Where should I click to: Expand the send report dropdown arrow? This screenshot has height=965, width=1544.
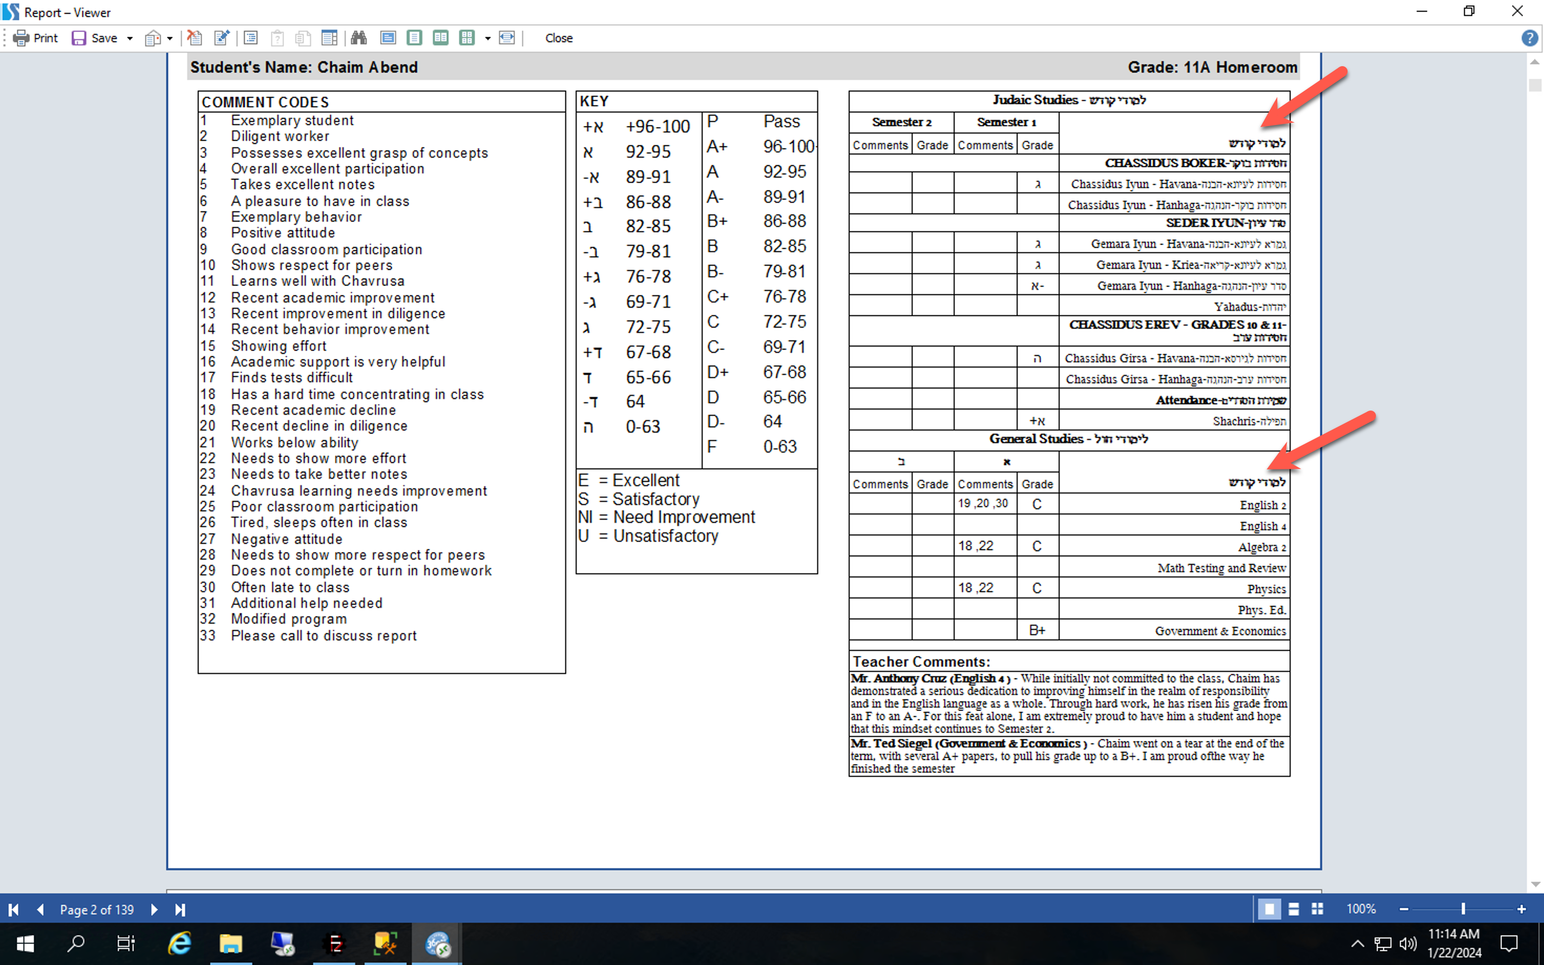tap(170, 38)
